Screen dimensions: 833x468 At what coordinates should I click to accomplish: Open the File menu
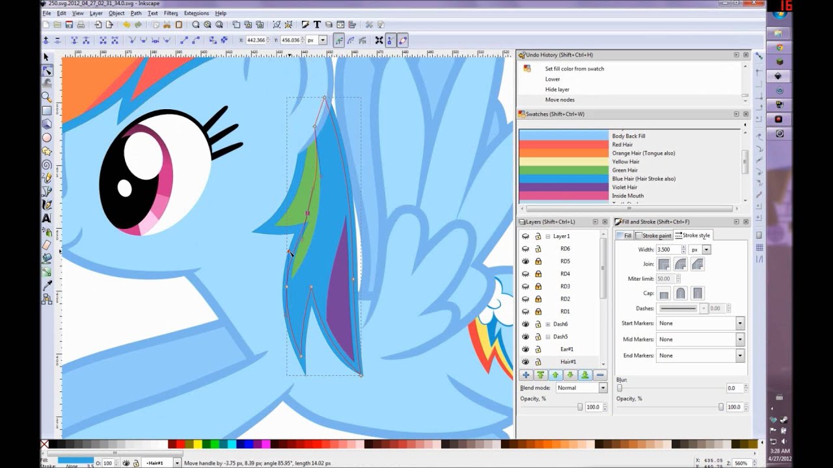(x=47, y=13)
